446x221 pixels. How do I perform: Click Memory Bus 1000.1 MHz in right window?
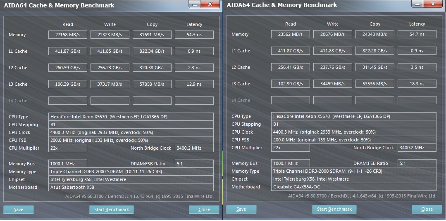(x=291, y=163)
